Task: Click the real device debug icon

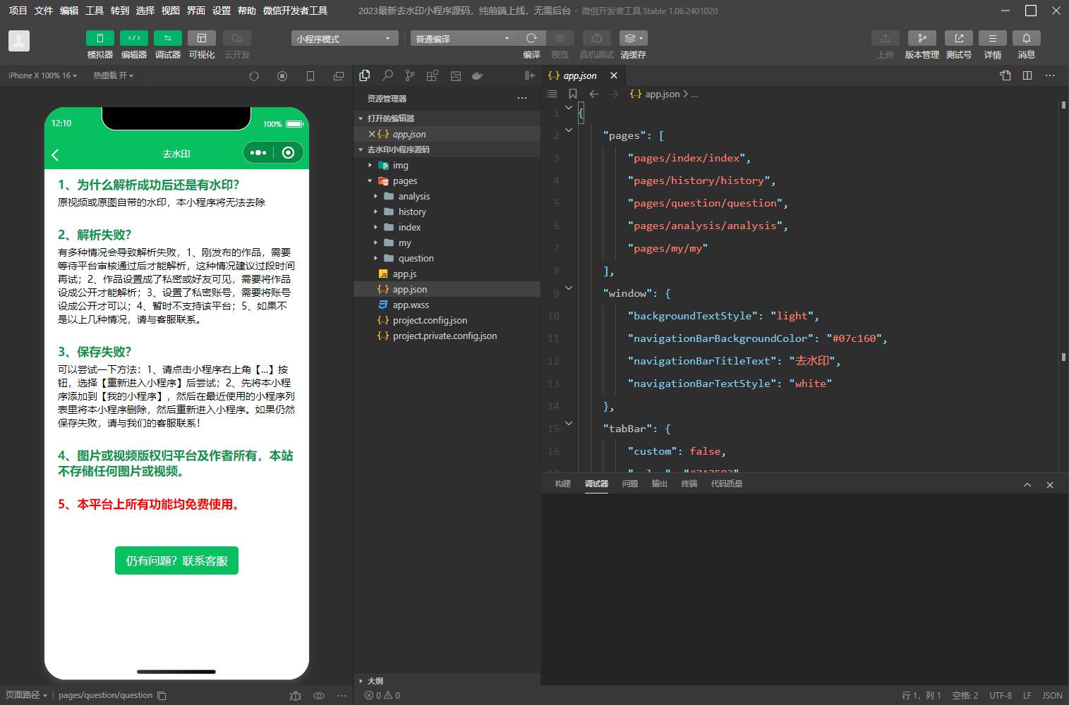Action: pos(596,38)
